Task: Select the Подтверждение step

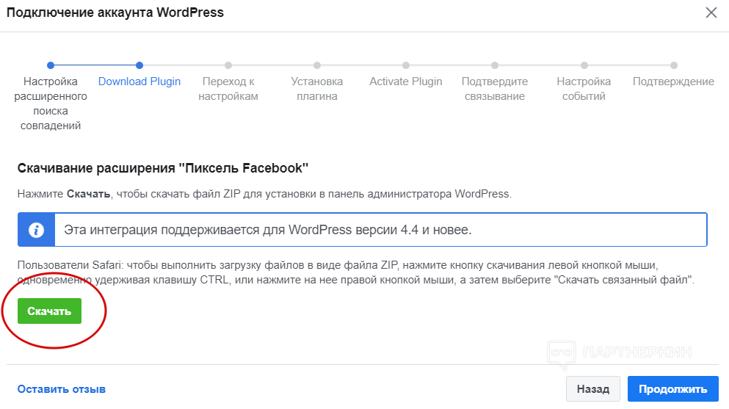Action: tap(673, 82)
